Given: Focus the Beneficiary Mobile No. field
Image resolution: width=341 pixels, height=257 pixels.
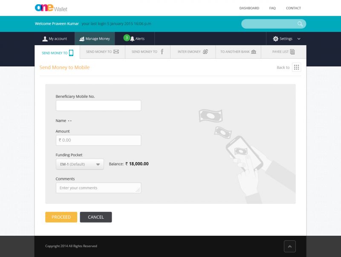Looking at the screenshot, I should (x=98, y=106).
